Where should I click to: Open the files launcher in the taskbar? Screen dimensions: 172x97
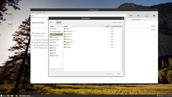17,96
